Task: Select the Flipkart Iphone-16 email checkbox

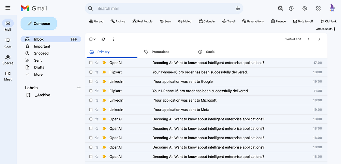Action: click(x=91, y=72)
